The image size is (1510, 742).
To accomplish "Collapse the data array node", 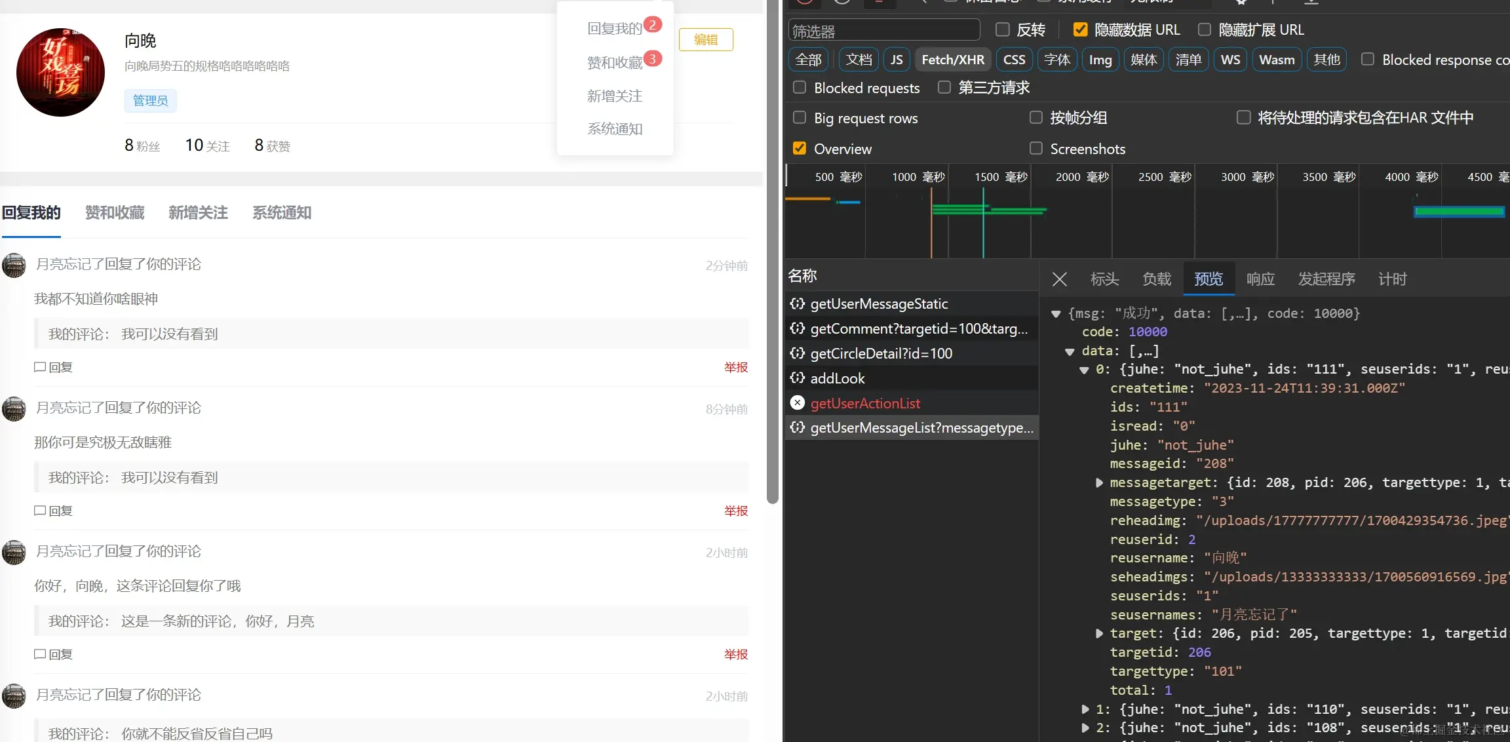I will point(1070,351).
